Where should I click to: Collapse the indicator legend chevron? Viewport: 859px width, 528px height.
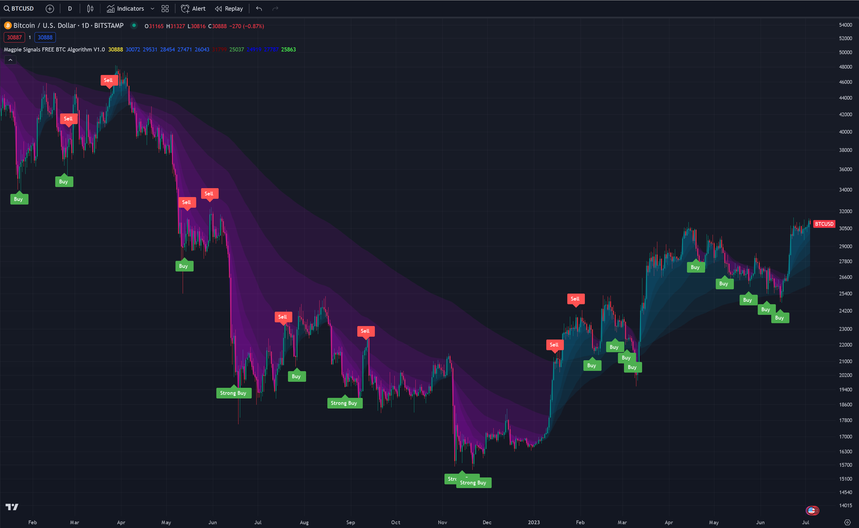[x=10, y=60]
